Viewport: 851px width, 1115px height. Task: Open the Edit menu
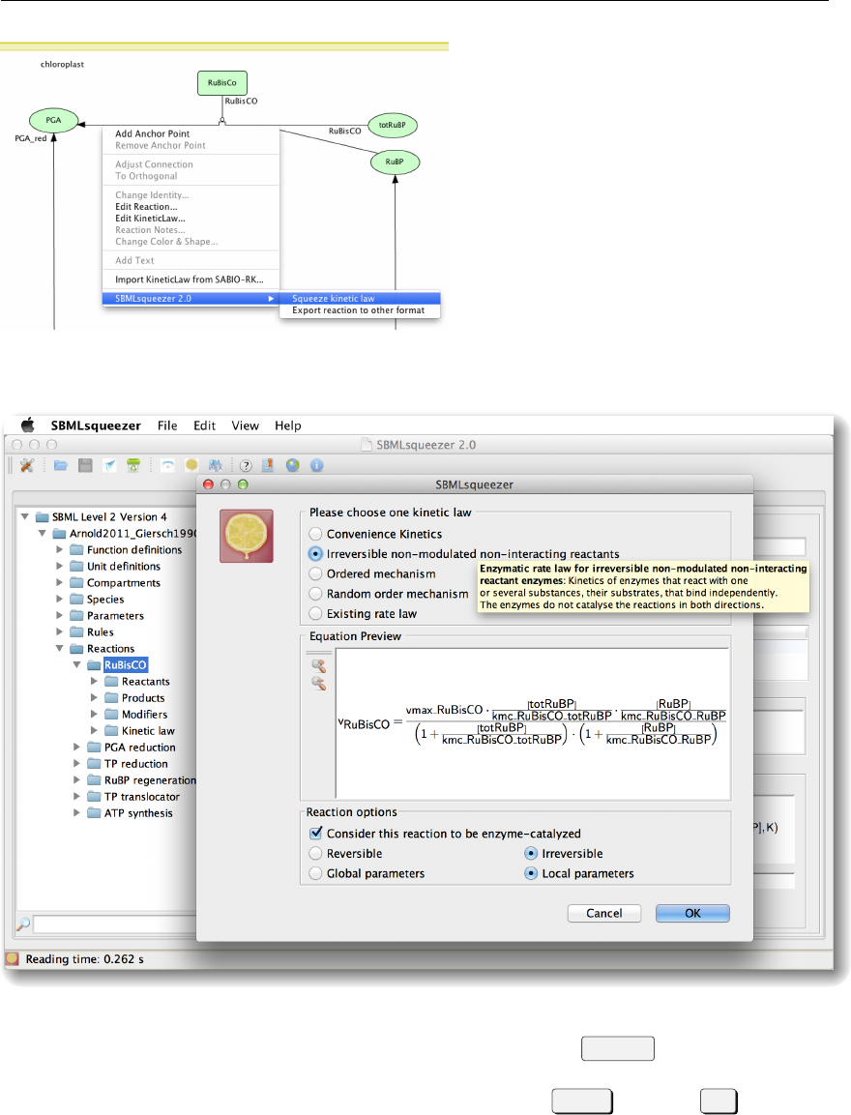(x=205, y=425)
